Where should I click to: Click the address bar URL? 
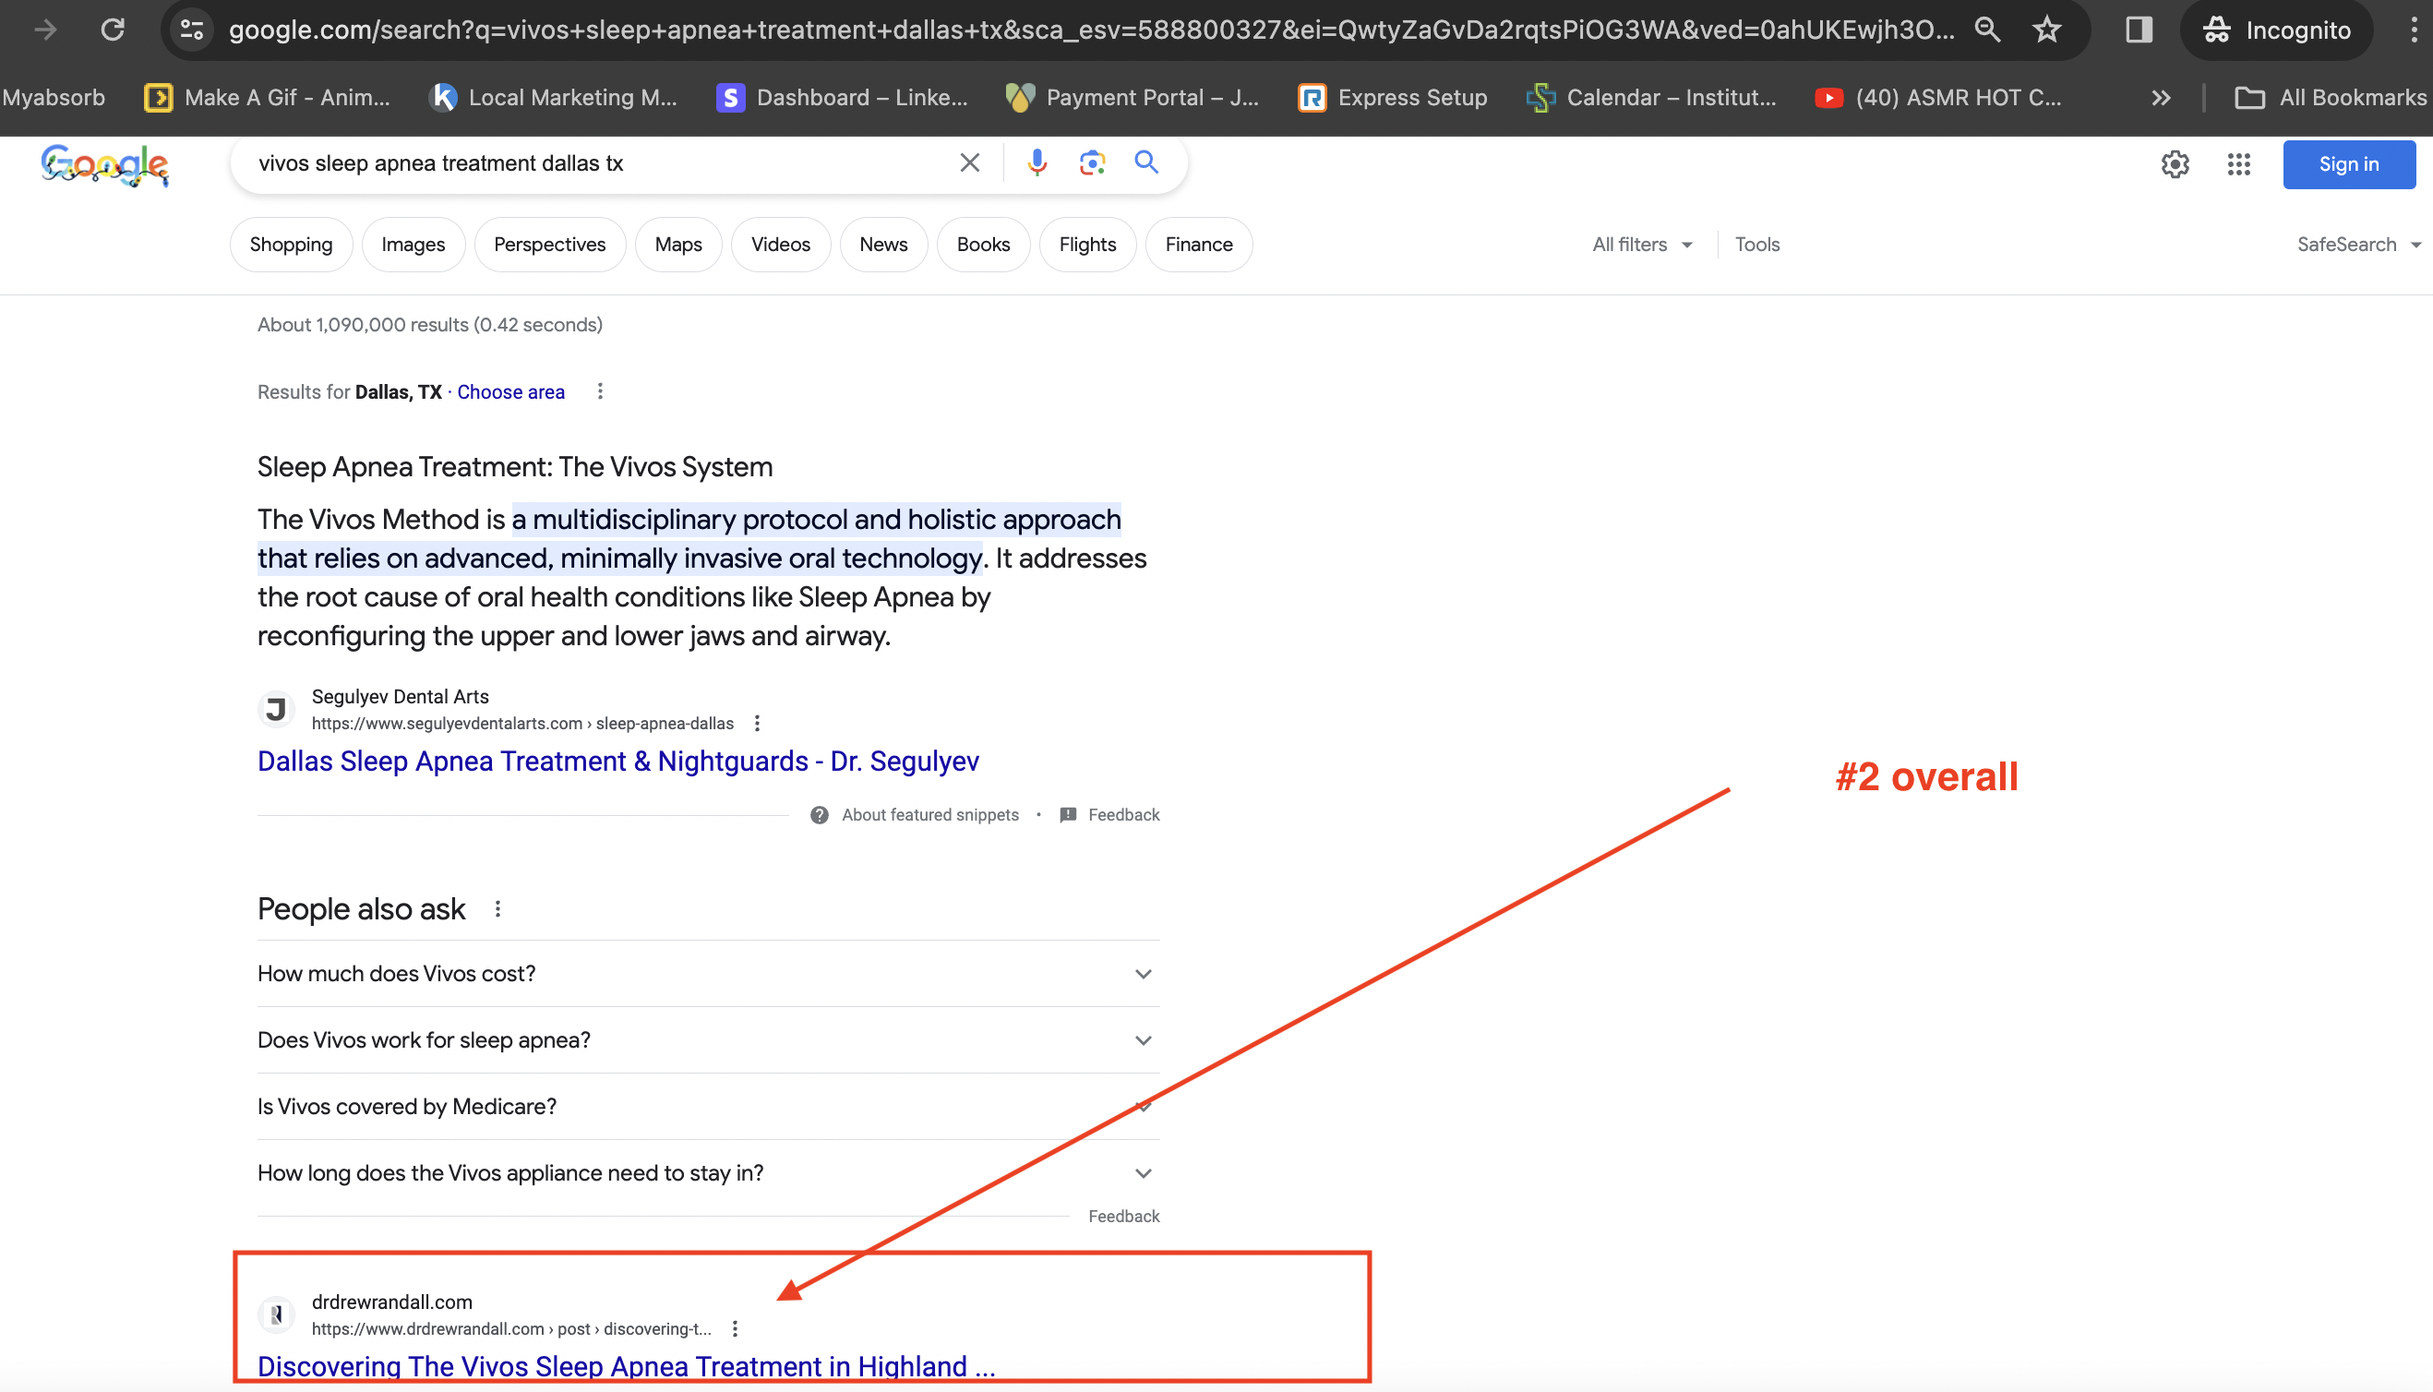[x=1090, y=30]
